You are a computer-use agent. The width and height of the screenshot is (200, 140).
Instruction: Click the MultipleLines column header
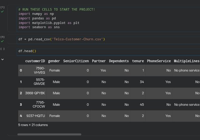coord(187,61)
